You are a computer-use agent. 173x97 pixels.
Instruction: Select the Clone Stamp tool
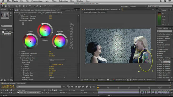pyautogui.click(x=37, y=6)
